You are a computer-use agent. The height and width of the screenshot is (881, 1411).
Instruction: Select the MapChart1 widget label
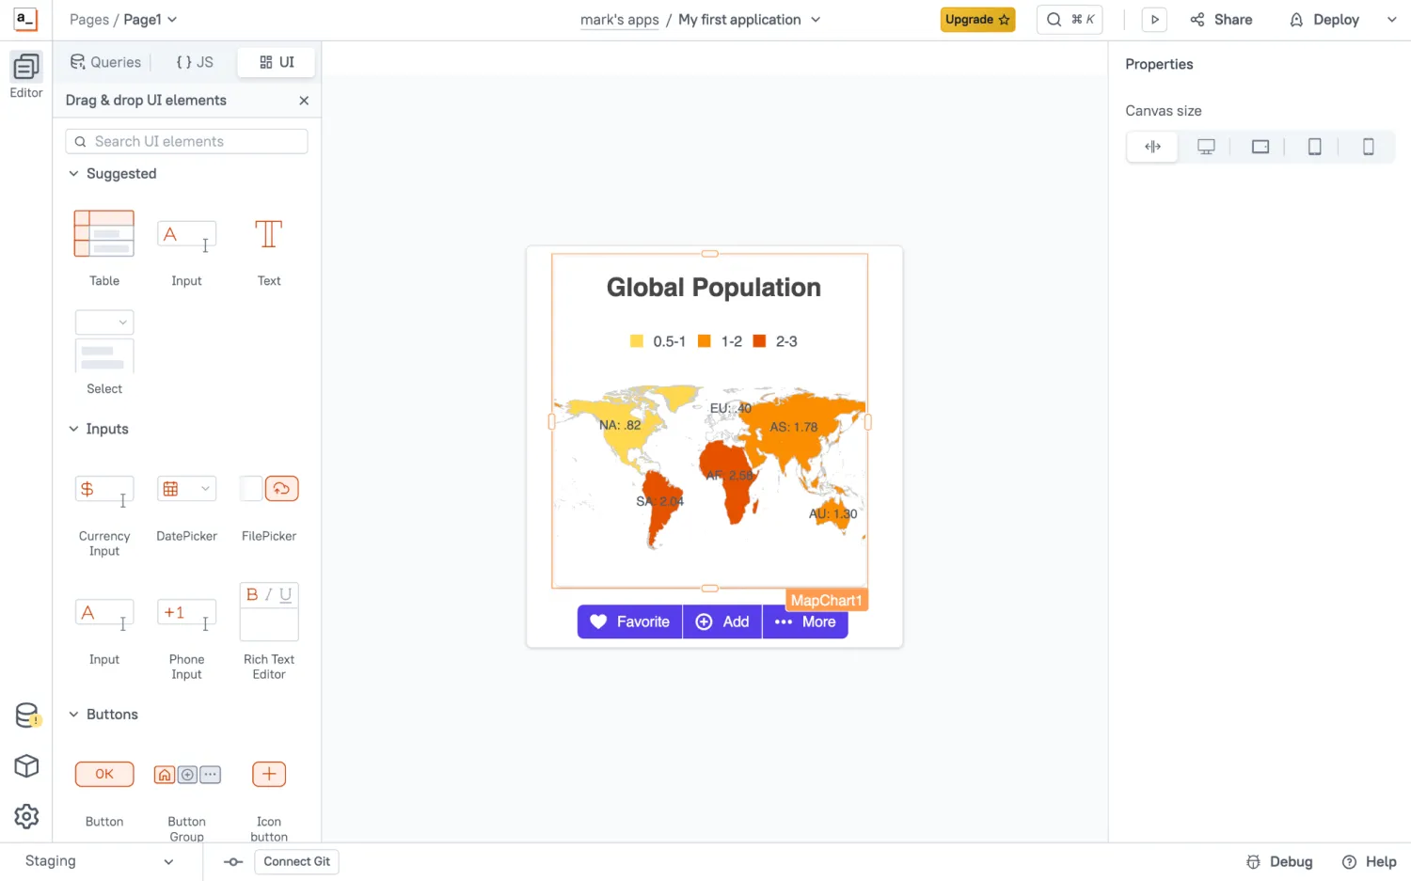click(826, 600)
